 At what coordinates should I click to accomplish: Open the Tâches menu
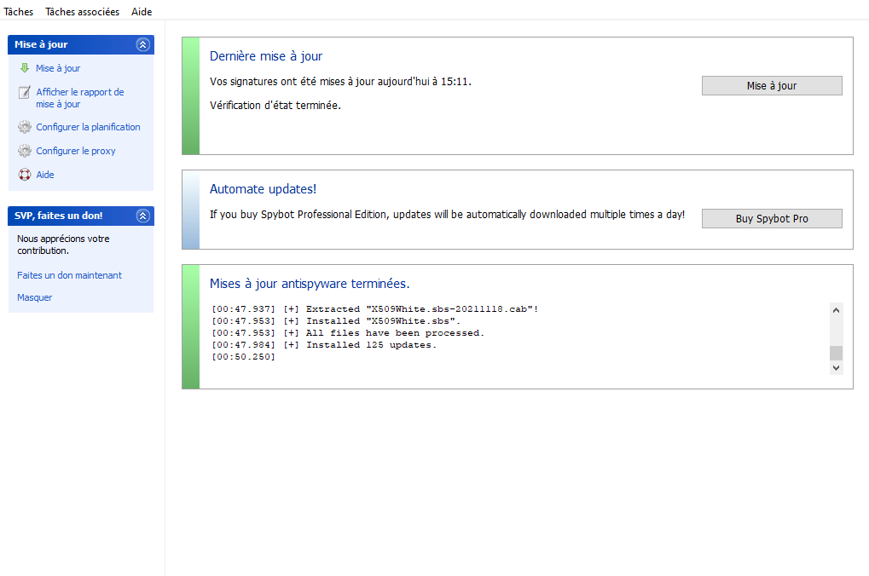18,12
